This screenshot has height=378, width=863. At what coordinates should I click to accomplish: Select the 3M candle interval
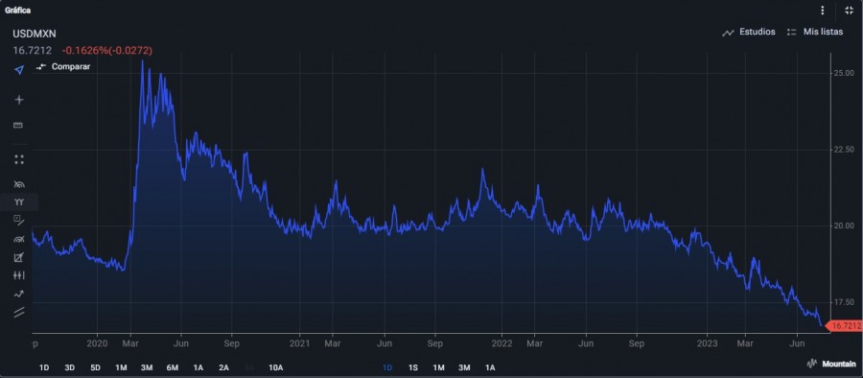coord(464,367)
